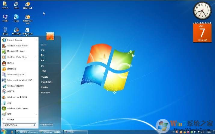This screenshot has width=215, height=134.
Task: Open the Safari desktop shortcut
Action: 16,4
